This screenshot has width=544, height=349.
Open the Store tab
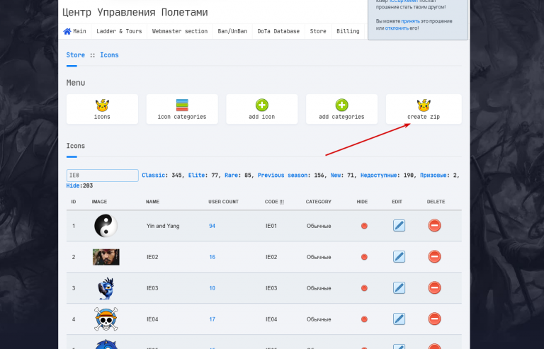pyautogui.click(x=318, y=31)
